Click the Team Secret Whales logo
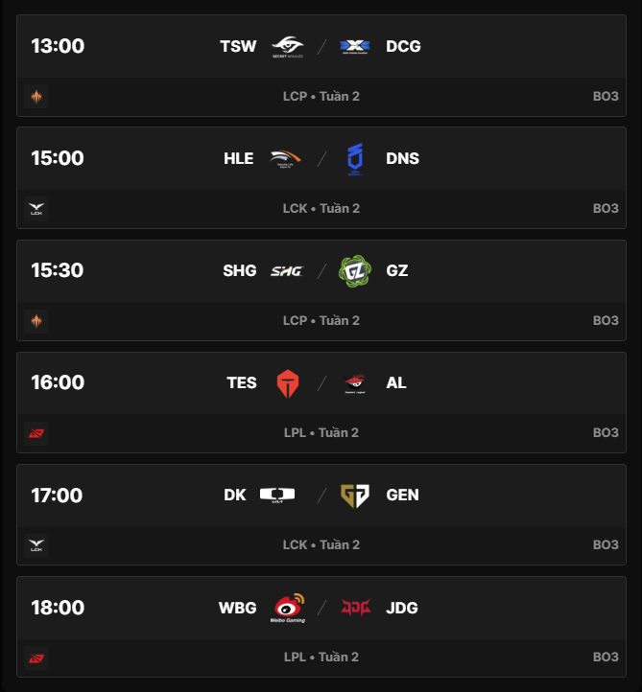The image size is (642, 692). click(287, 46)
